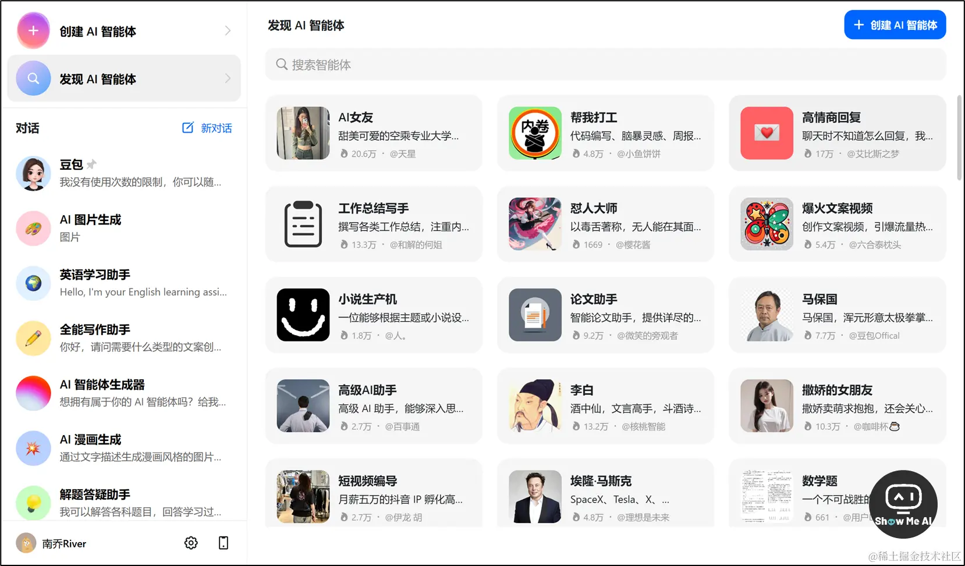Screen dimensions: 965x566
Task: Click the 20.6万 popularity count on AI女友
Action: click(x=364, y=154)
